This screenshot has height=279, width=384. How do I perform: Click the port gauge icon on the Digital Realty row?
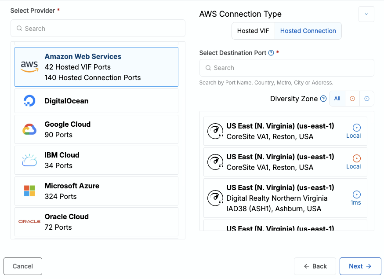coord(215,198)
